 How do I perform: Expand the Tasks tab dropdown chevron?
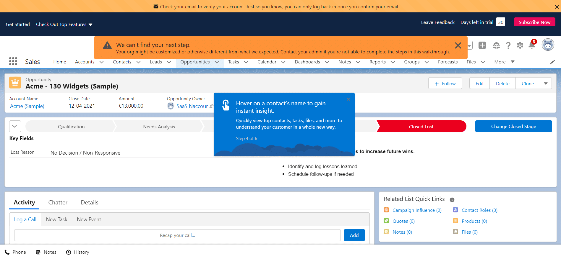coord(246,62)
